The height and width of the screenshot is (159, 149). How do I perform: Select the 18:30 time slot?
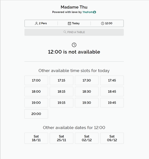tap(87, 91)
